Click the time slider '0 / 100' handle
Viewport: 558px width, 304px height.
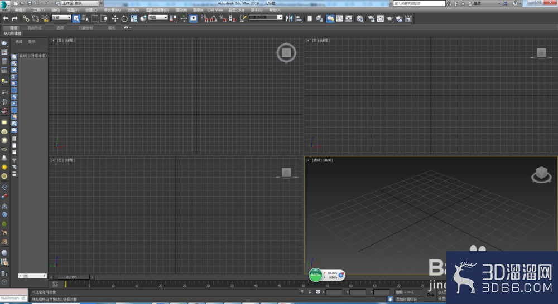click(x=71, y=277)
